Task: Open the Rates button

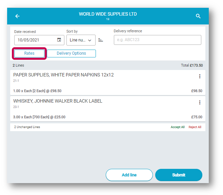Action: tap(29, 53)
